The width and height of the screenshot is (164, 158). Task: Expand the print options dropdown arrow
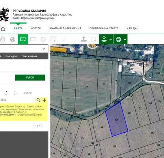[125, 39]
